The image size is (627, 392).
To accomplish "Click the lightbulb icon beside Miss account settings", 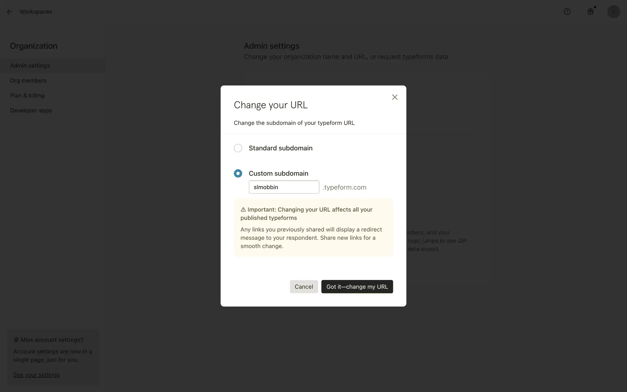I will pos(16,340).
